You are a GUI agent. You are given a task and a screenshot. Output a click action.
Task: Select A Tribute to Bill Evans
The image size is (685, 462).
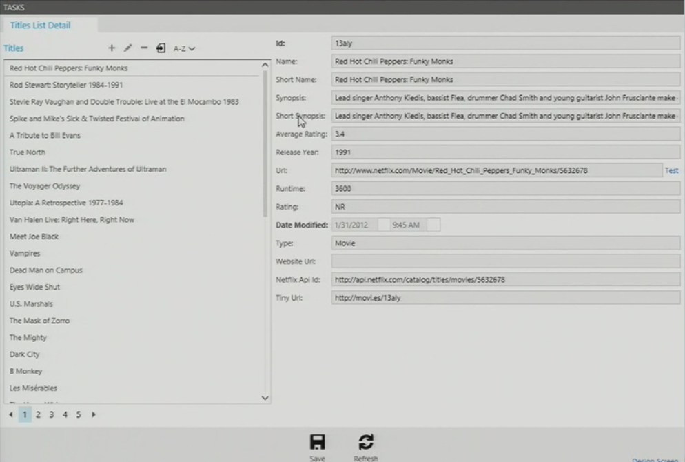pos(133,135)
